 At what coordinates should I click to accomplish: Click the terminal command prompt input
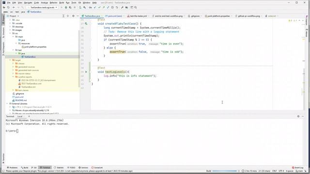pyautogui.click(x=17, y=131)
